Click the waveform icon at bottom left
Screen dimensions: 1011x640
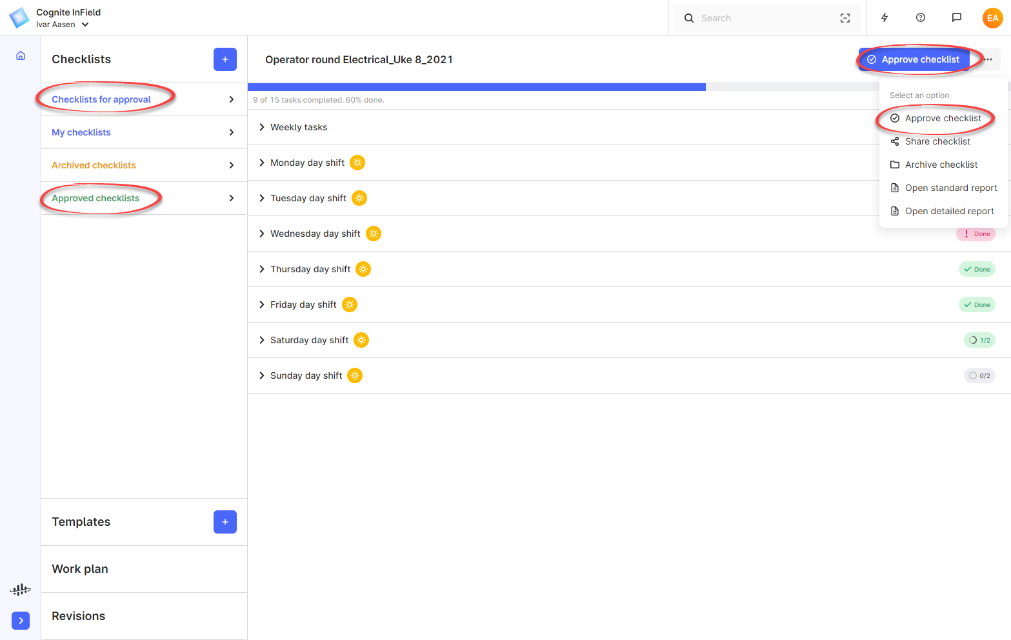tap(20, 589)
